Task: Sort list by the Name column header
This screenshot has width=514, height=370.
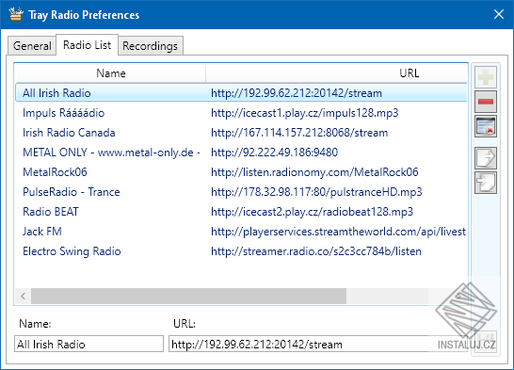Action: point(111,73)
